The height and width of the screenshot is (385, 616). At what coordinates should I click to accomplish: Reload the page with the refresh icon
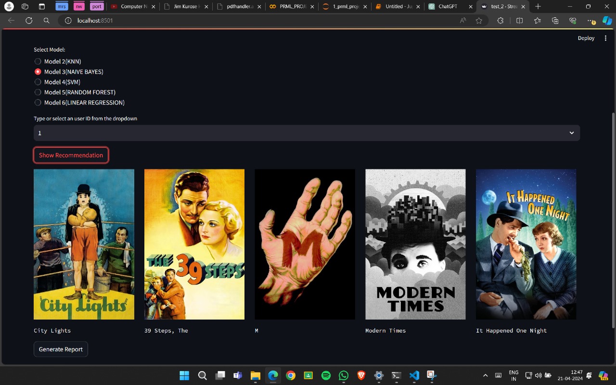(29, 21)
